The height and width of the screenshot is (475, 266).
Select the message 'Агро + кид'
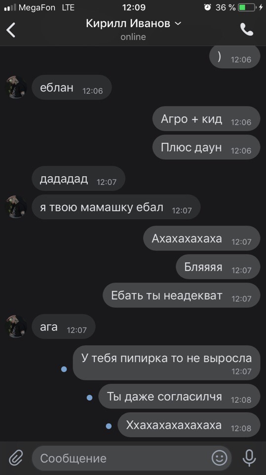[x=206, y=119]
